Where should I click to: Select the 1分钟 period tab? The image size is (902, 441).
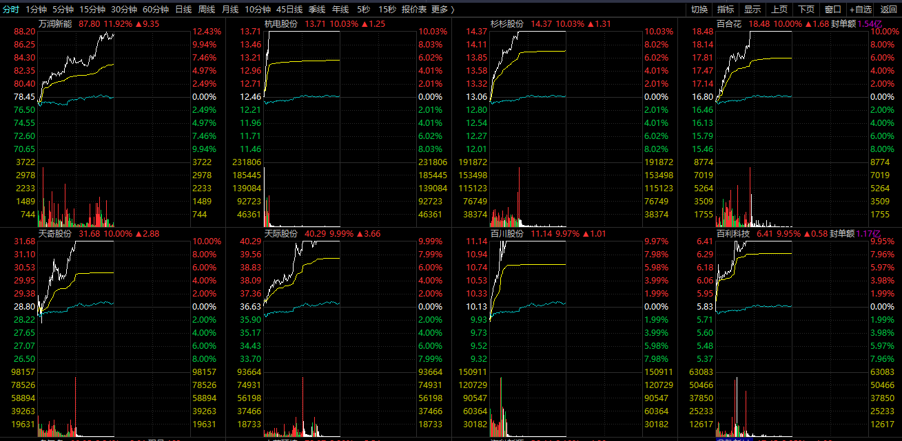tap(36, 10)
